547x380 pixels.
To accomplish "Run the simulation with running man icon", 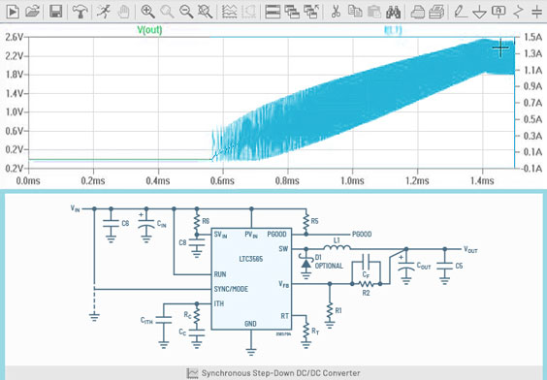I will click(x=104, y=12).
